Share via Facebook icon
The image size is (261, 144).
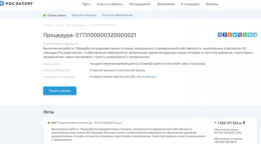[x=225, y=35]
